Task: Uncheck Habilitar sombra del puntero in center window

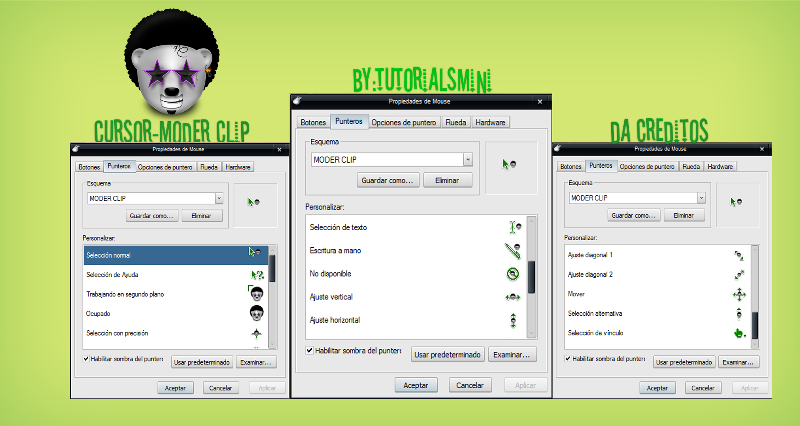Action: [310, 350]
